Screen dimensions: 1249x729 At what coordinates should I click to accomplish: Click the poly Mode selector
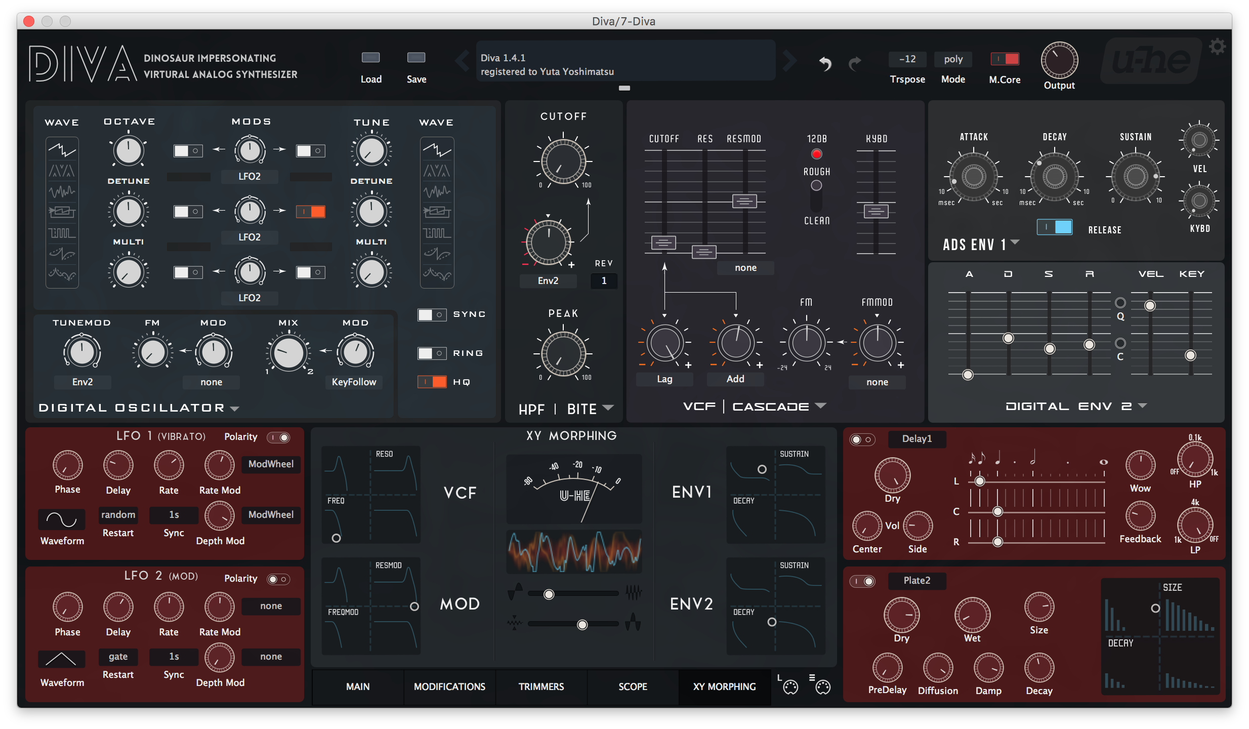pyautogui.click(x=953, y=59)
